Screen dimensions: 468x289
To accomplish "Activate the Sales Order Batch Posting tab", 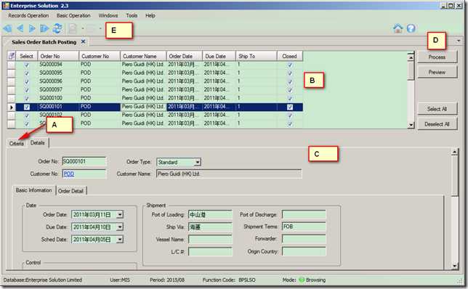I will pyautogui.click(x=44, y=42).
